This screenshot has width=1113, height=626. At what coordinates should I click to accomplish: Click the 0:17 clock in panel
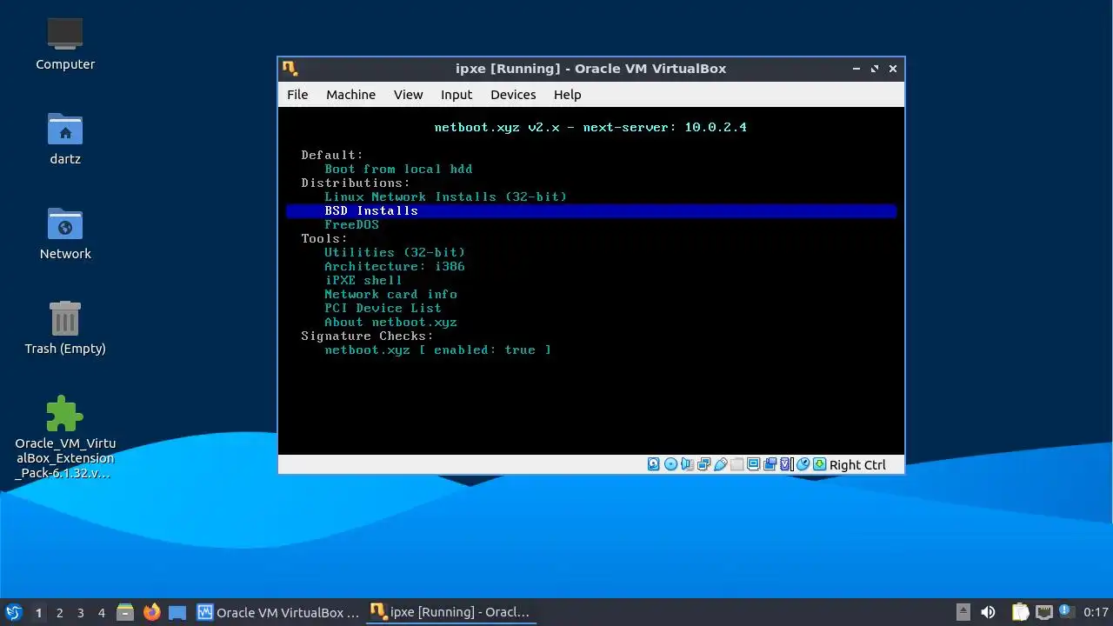coord(1096,612)
